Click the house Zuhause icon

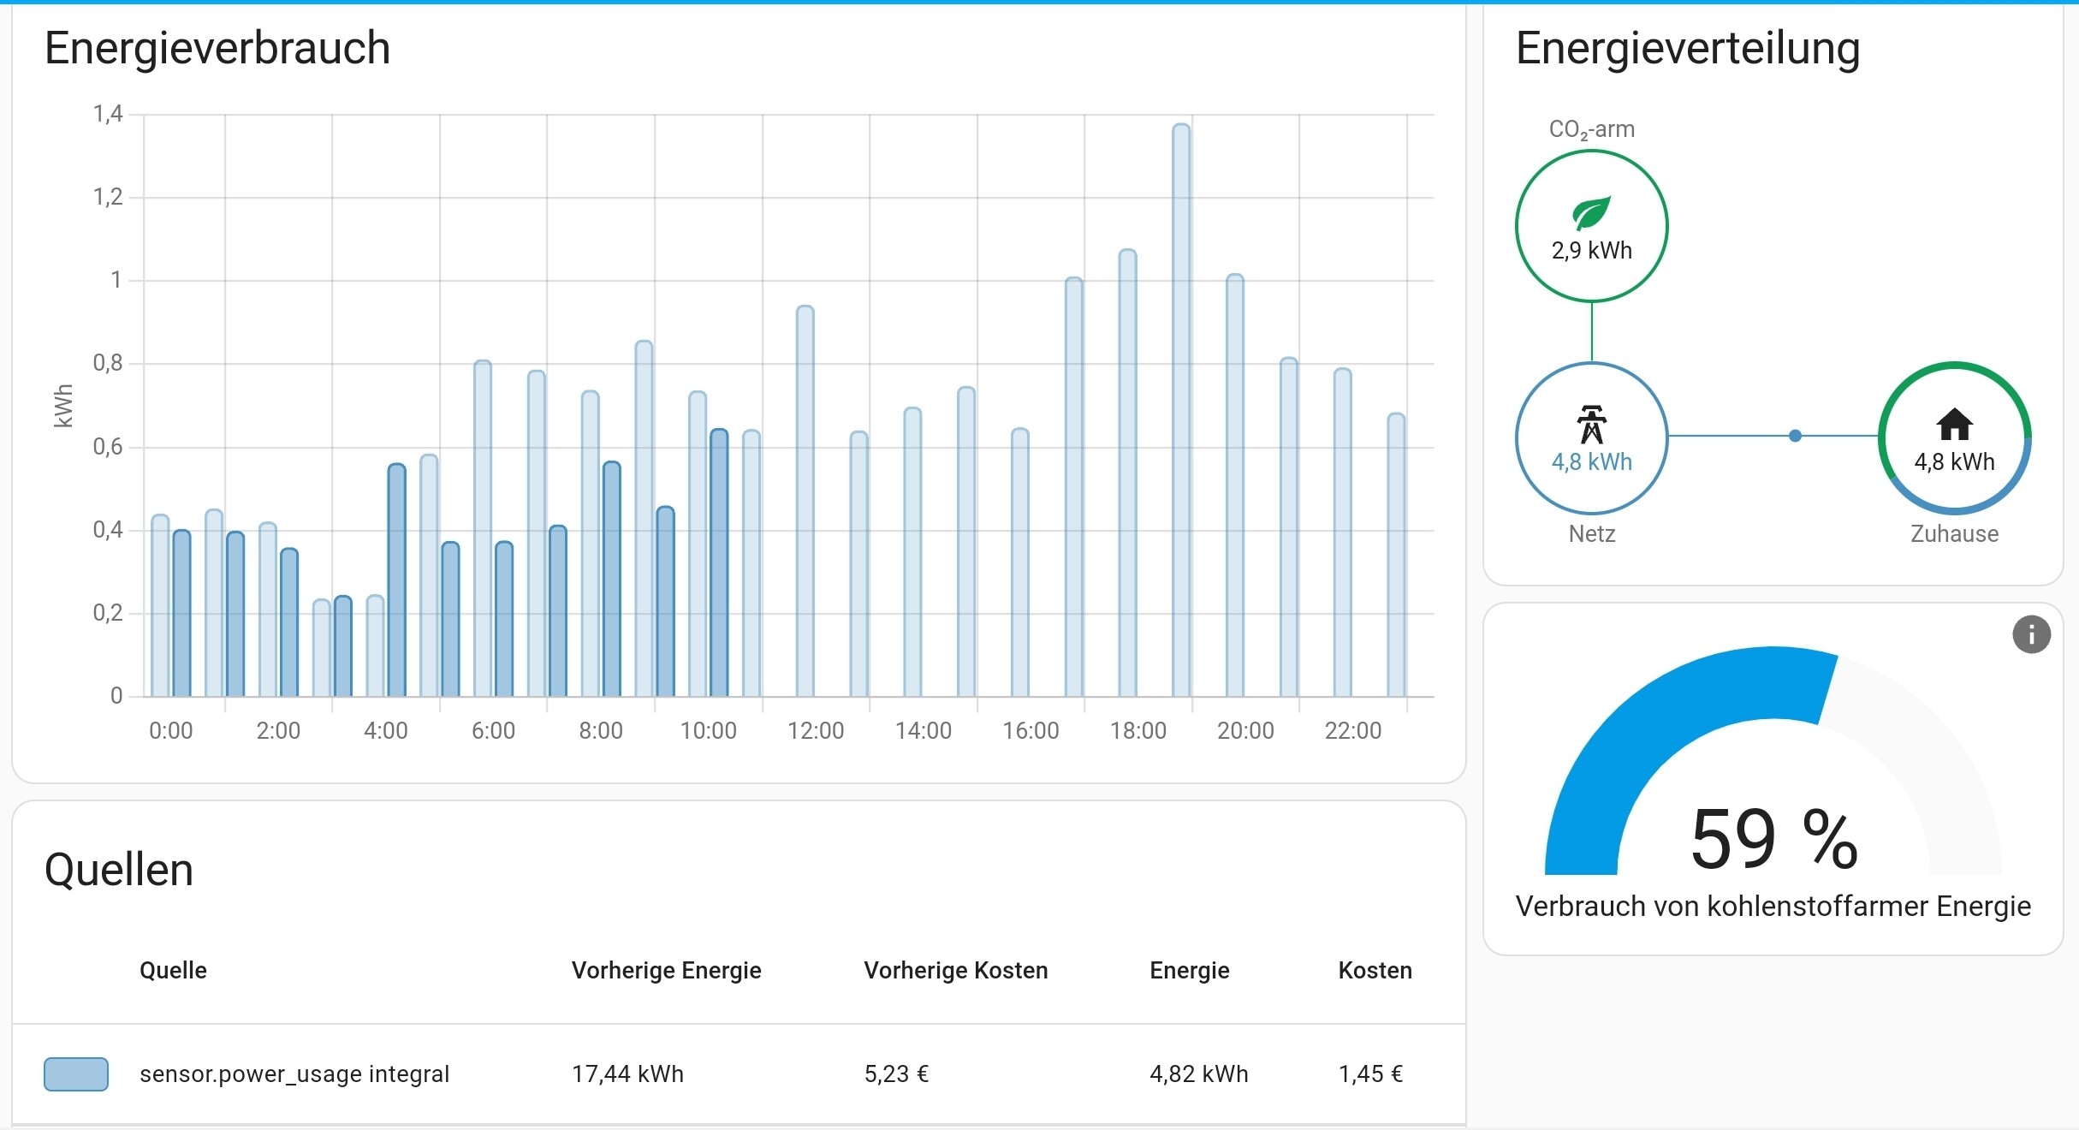(x=1955, y=425)
